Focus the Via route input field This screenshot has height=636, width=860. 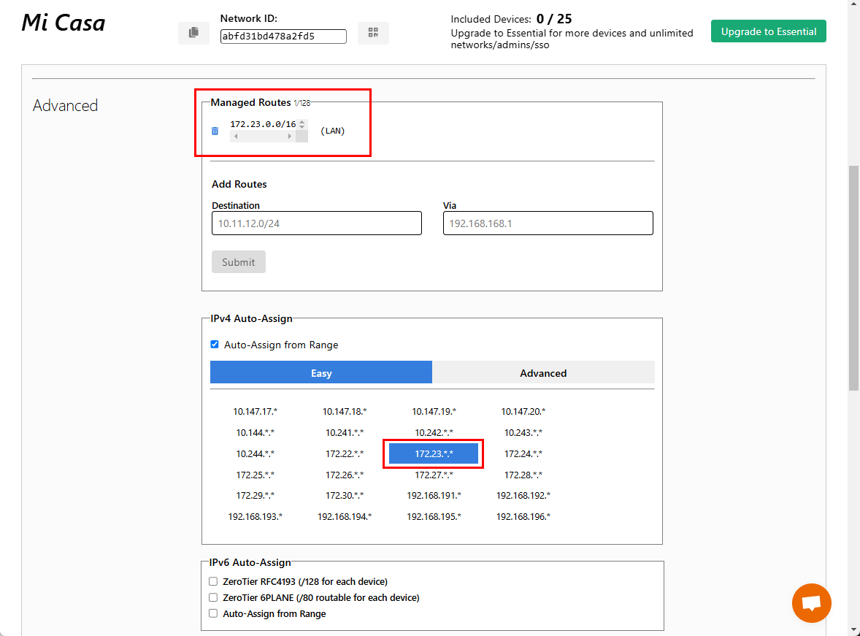pos(548,223)
